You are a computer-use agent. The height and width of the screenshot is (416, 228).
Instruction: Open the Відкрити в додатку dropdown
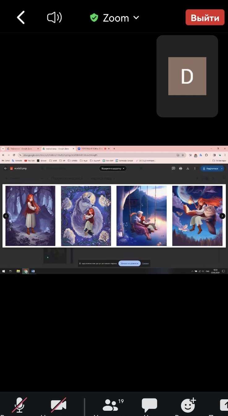[x=113, y=169]
